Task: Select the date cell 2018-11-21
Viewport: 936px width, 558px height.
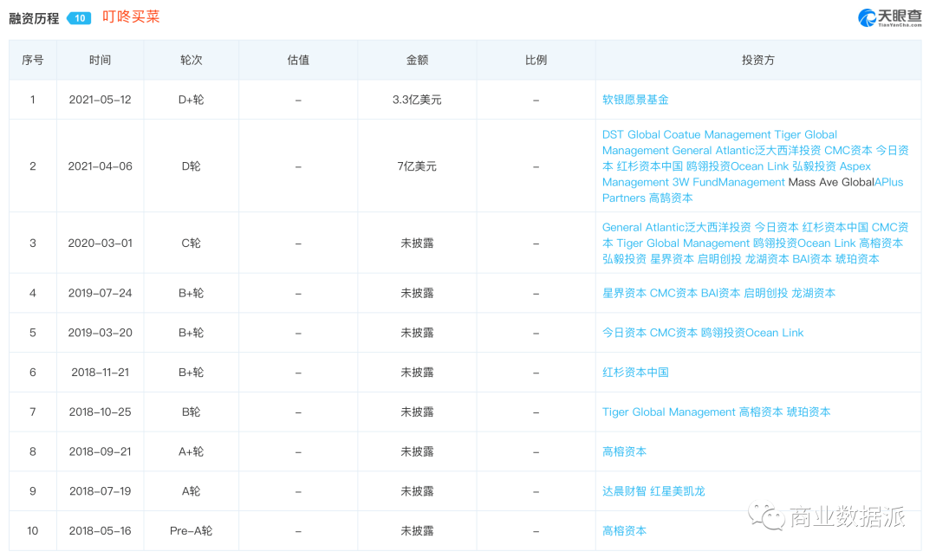Action: tap(101, 373)
